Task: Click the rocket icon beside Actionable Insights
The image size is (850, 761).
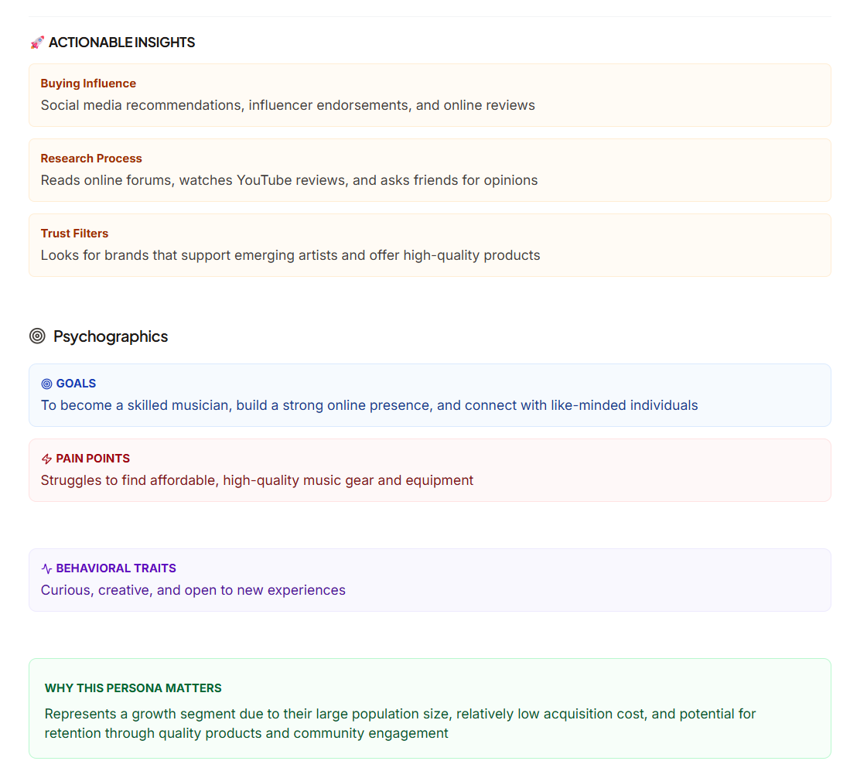Action: click(x=36, y=43)
